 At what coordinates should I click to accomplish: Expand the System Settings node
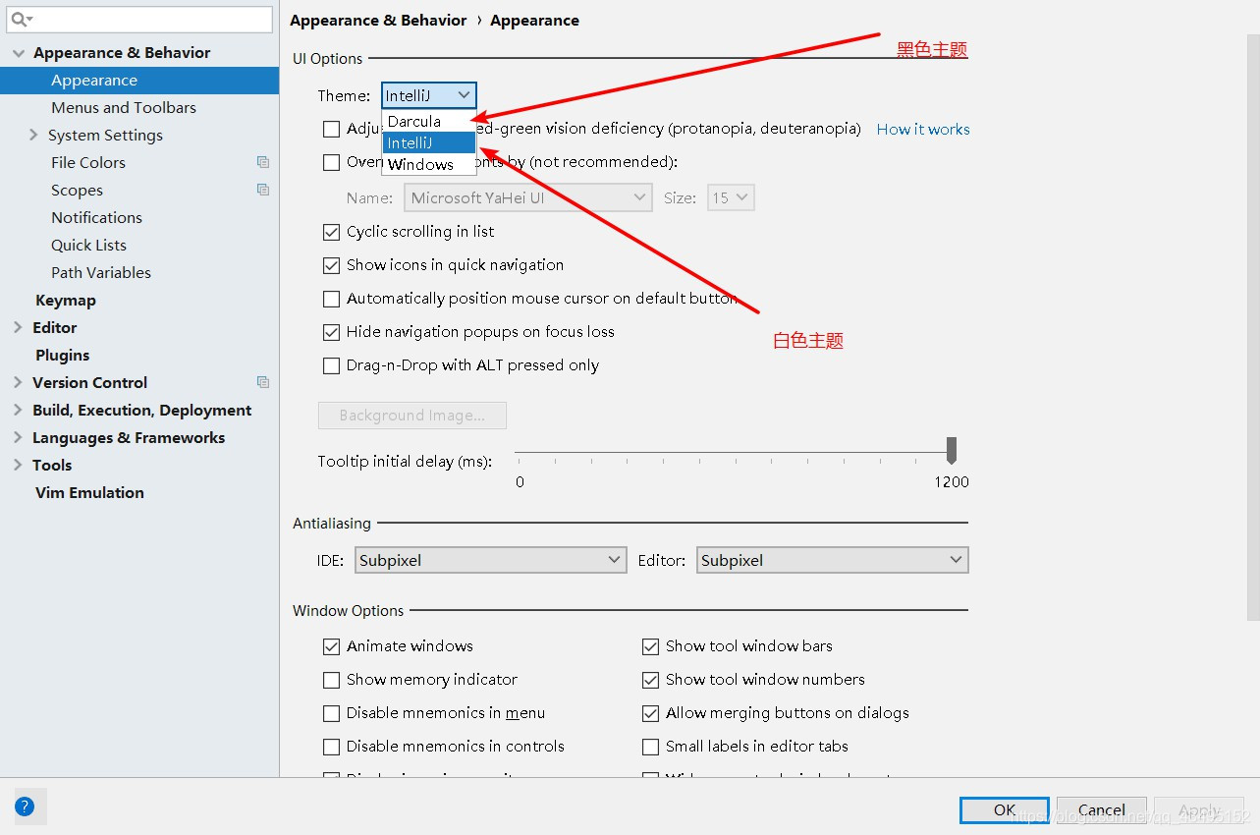[34, 135]
